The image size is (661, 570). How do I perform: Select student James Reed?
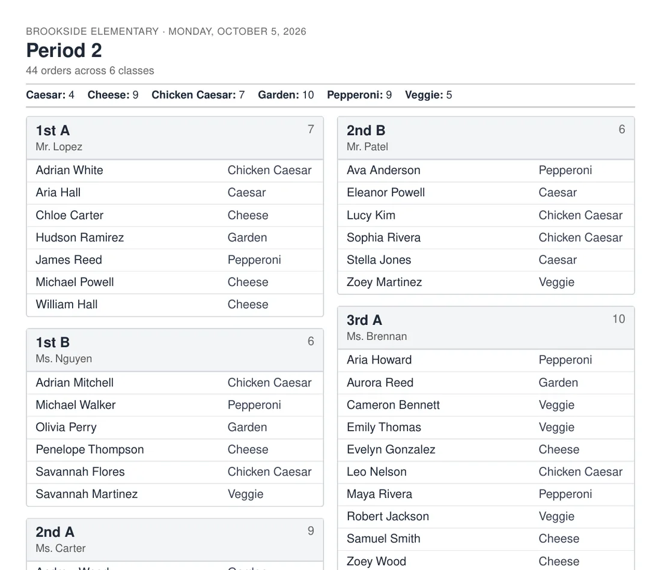pyautogui.click(x=69, y=260)
